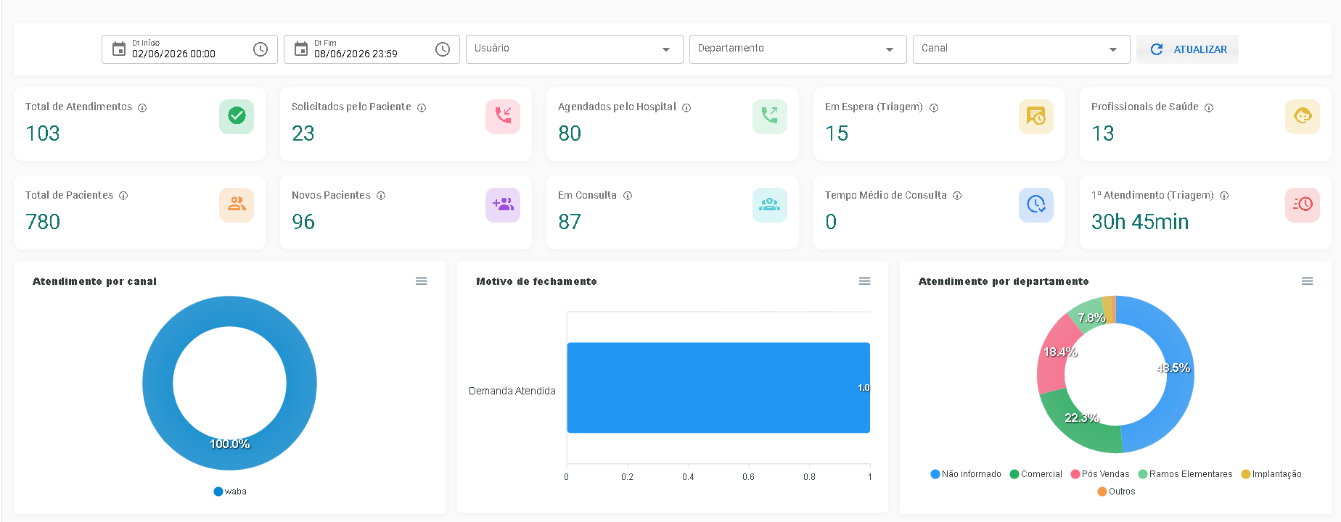Screen dimensions: 1341x522
Task: Click the 87 Em Consulta value
Action: click(570, 222)
